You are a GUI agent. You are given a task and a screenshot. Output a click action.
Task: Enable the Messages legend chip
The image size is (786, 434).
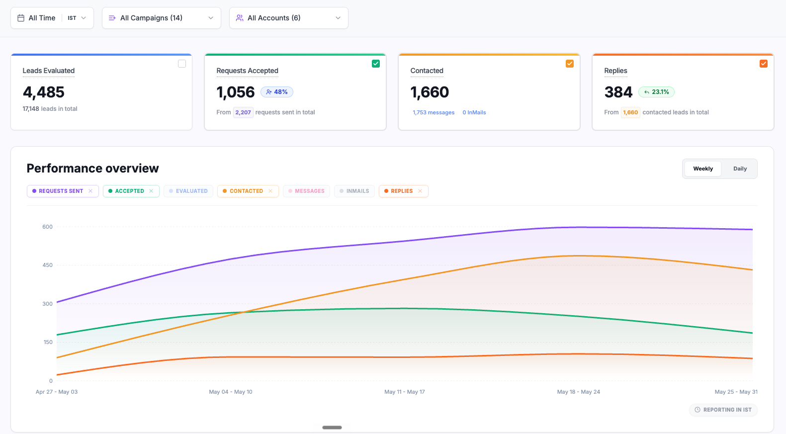(x=306, y=191)
